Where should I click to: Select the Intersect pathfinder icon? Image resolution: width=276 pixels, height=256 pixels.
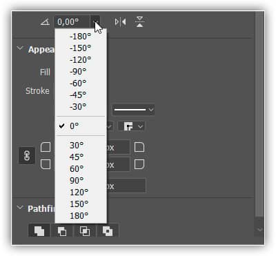(x=85, y=230)
